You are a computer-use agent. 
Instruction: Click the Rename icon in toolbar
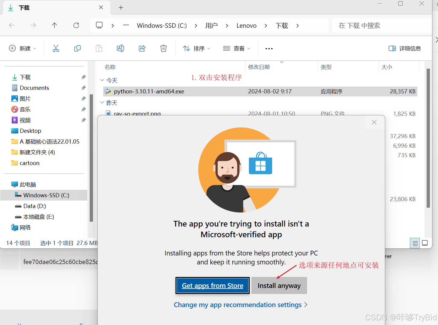(120, 48)
